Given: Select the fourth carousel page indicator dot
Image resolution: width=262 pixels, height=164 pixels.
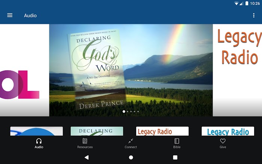Looking at the screenshot, I should (134, 112).
